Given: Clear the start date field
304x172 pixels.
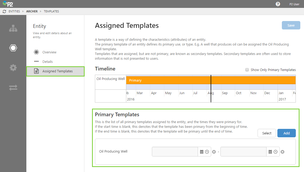Looking at the screenshot, I should click(x=214, y=152).
